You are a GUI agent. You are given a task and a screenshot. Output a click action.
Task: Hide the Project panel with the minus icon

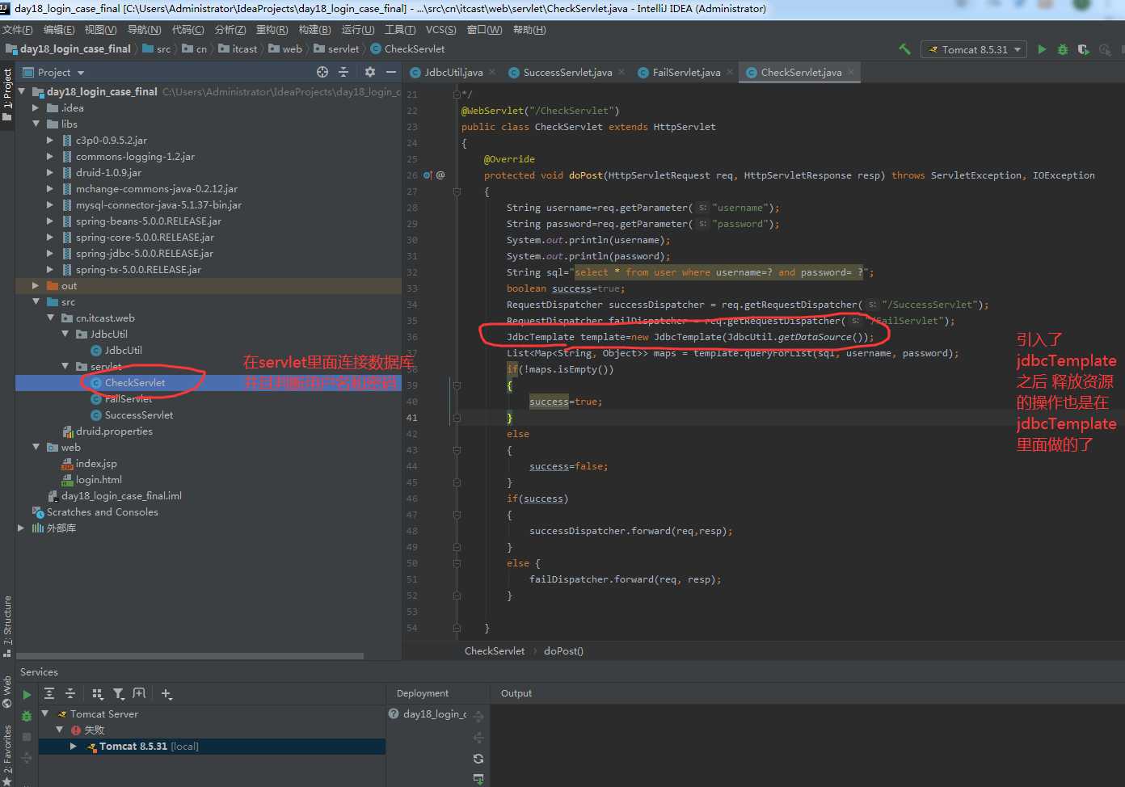391,72
